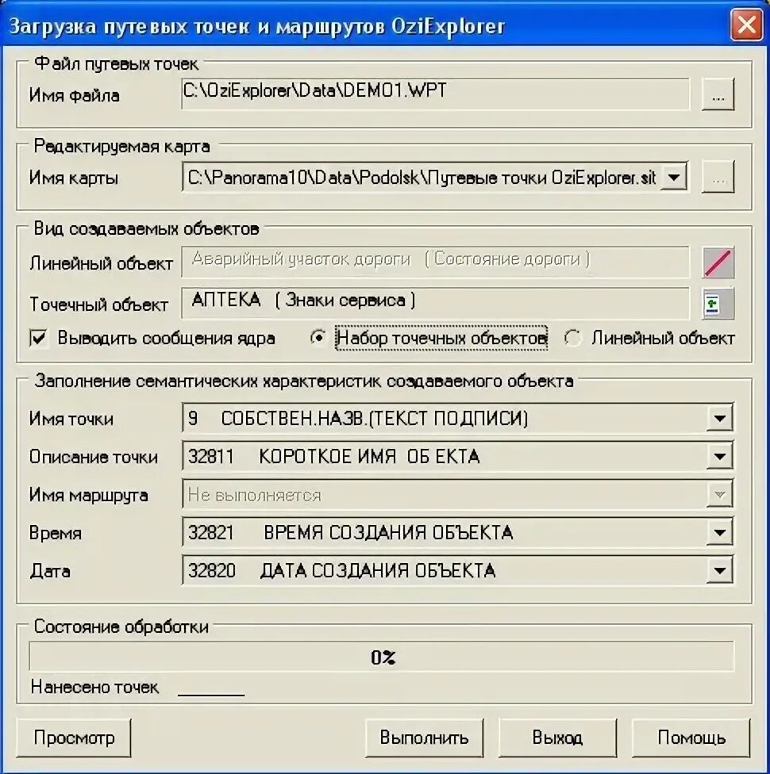This screenshot has height=774, width=770.
Task: Click the Выход button
Action: 557,738
